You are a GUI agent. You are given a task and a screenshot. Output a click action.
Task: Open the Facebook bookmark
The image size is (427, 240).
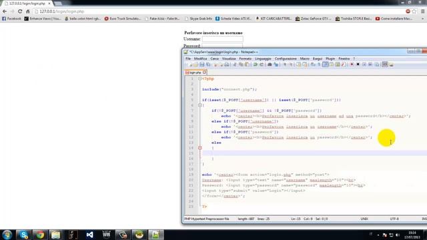pos(11,19)
